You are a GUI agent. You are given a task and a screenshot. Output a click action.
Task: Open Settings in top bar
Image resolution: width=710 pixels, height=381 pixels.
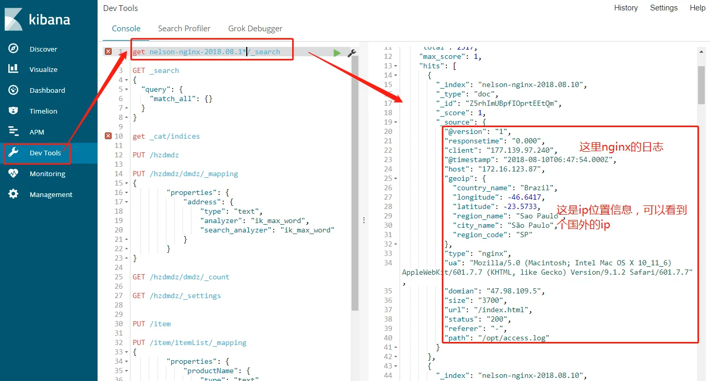[x=664, y=8]
